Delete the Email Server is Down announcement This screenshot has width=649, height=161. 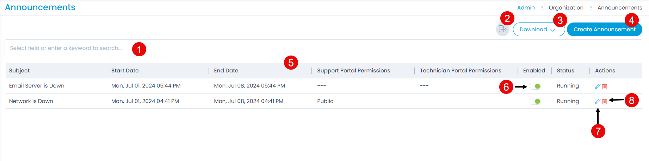coord(605,86)
